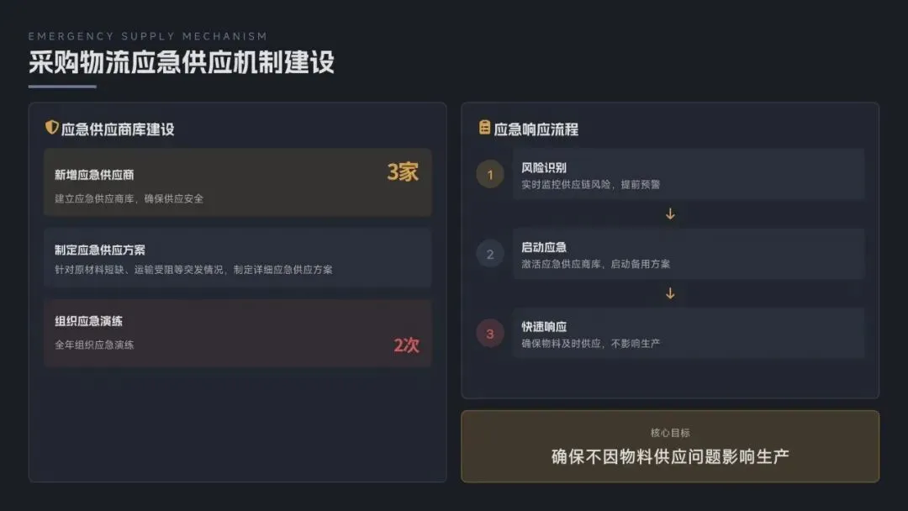
Task: Click the EMERGENCY SUPPLY MECHANISM subtitle
Action: pos(148,36)
